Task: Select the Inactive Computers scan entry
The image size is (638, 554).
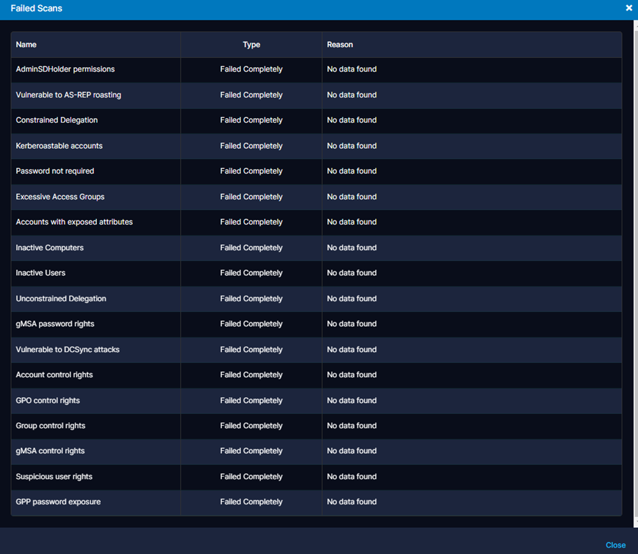Action: (96, 248)
